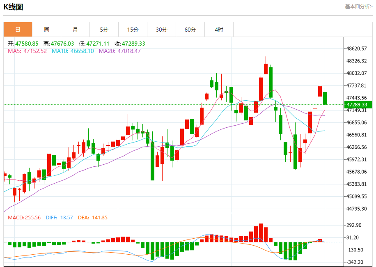Click the MACD:255.56 indicator label

pos(24,218)
